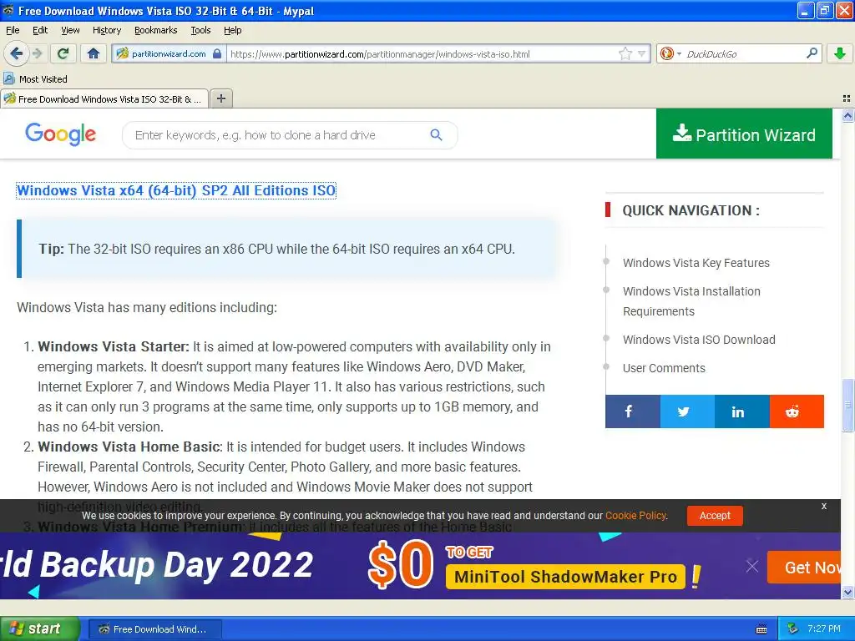Click the Mypal raccoon icon in the title bar
855x641 pixels.
[8, 10]
